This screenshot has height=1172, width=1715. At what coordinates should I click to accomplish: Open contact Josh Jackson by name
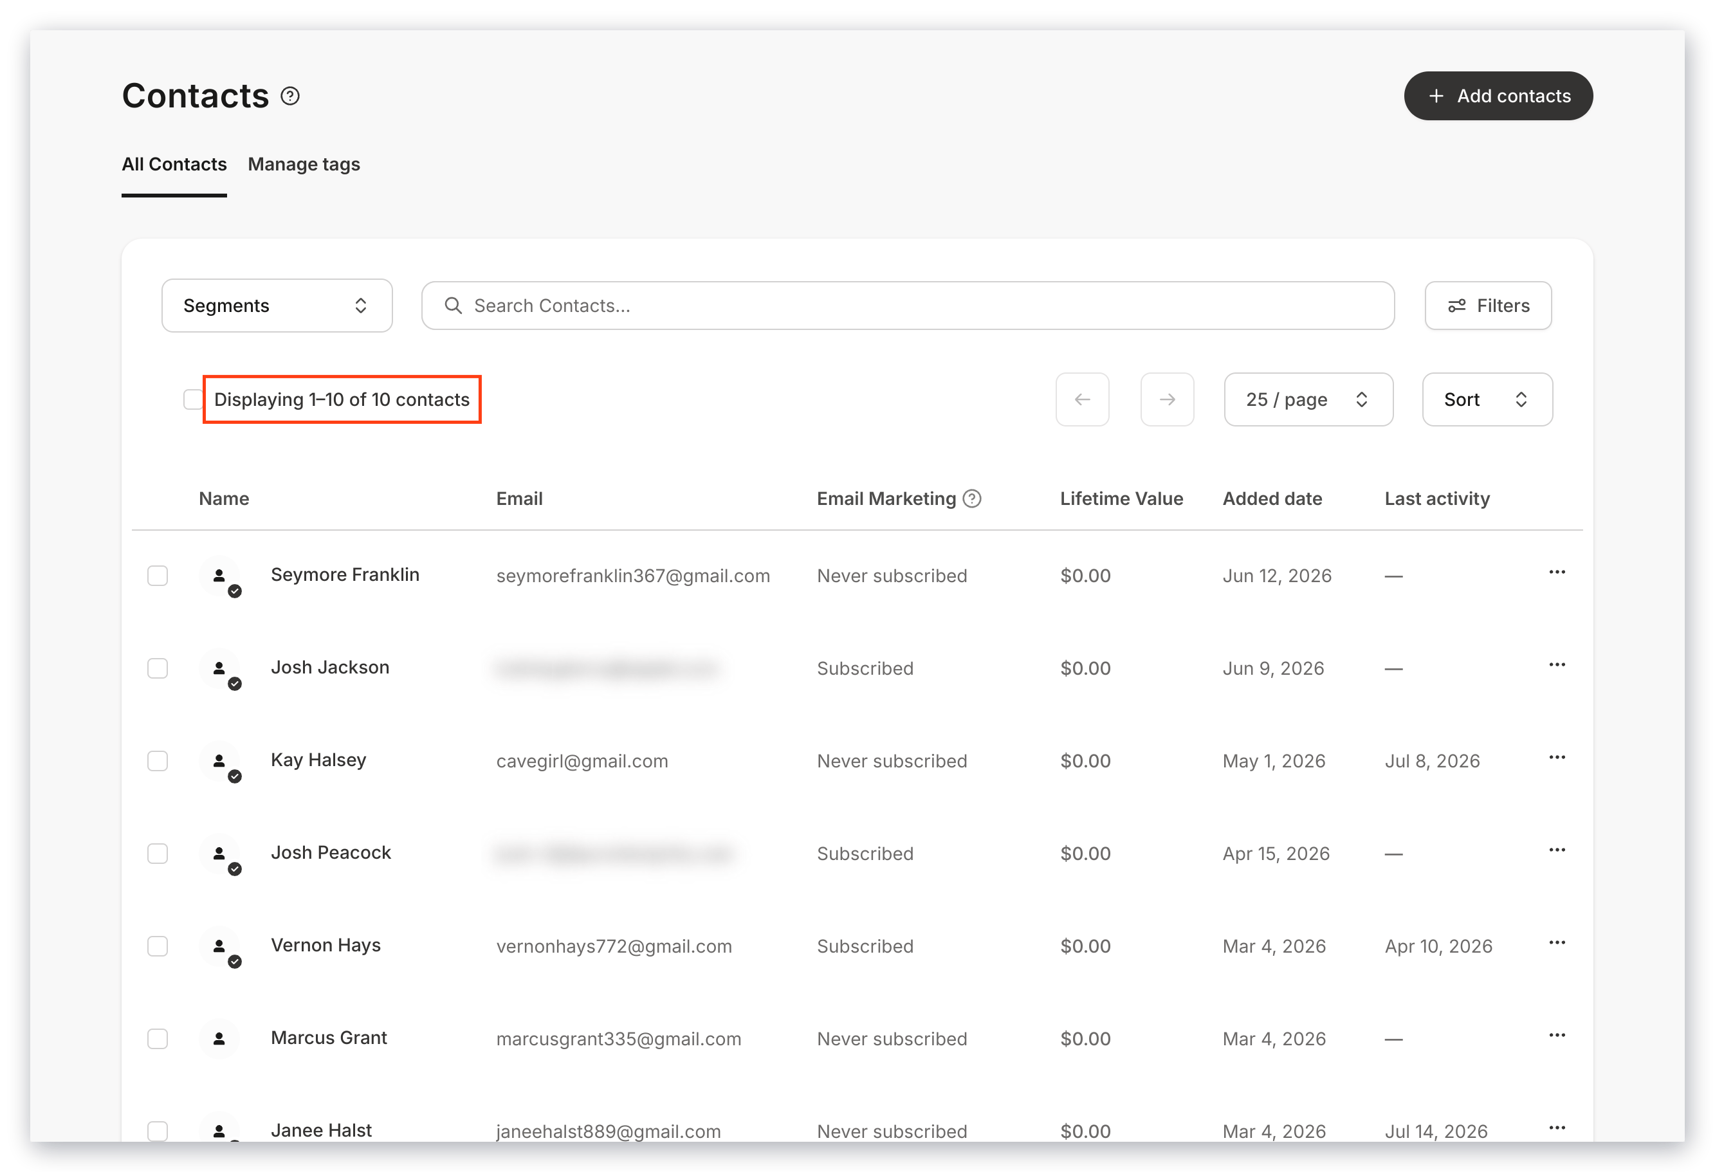(330, 667)
